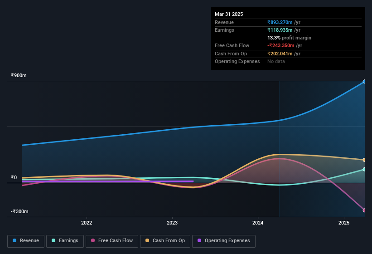Image resolution: width=372 pixels, height=254 pixels.
Task: Toggle the Earnings series in legend
Action: pos(65,241)
